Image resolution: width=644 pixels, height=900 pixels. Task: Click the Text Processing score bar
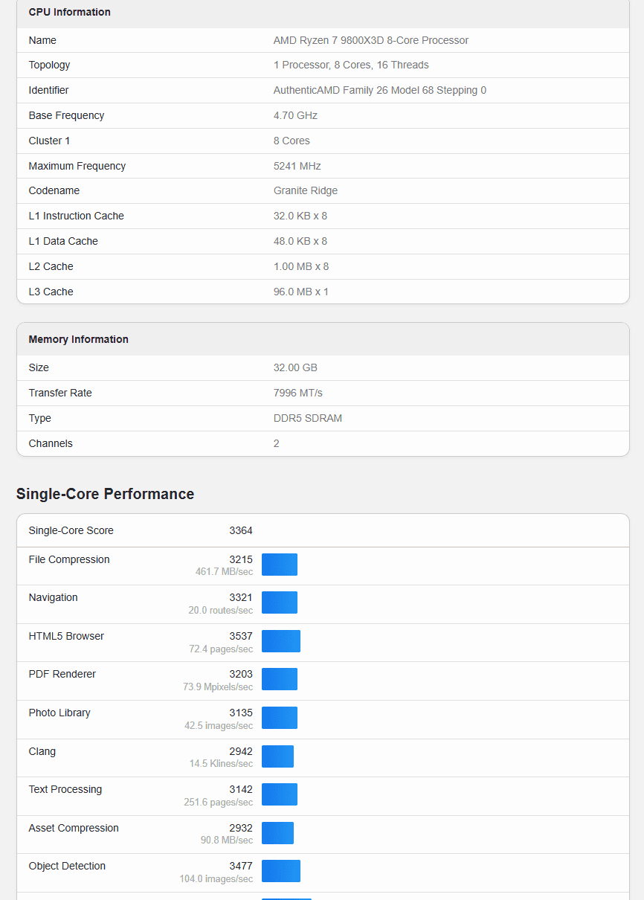click(280, 794)
